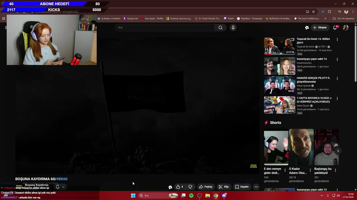357x200 pixels.
Task: Open the 1 HAFTA BOYUNCA VLOG thumbnail
Action: 279,105
